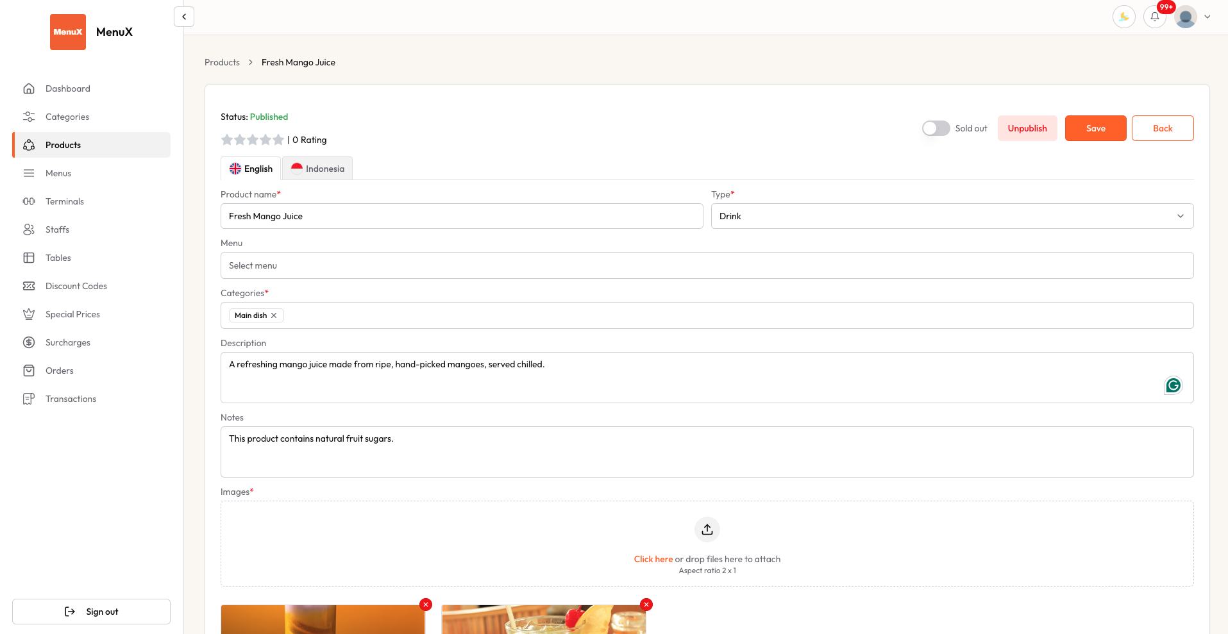Click the Special Prices crown icon
The image size is (1228, 634).
coord(29,314)
